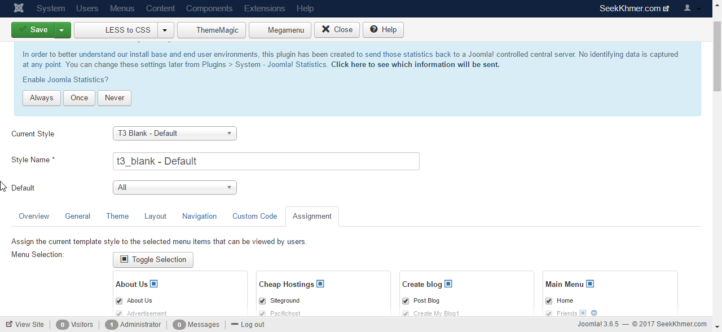Click the LESS to CSS button
The height and width of the screenshot is (332, 722).
tap(116, 30)
